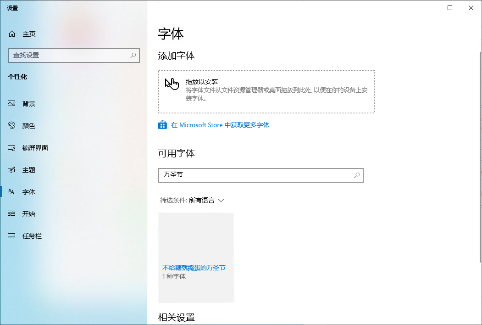Click the 不给糖就捣蛋的万圣节 font link
Viewport: 482px width, 325px height.
(x=194, y=267)
